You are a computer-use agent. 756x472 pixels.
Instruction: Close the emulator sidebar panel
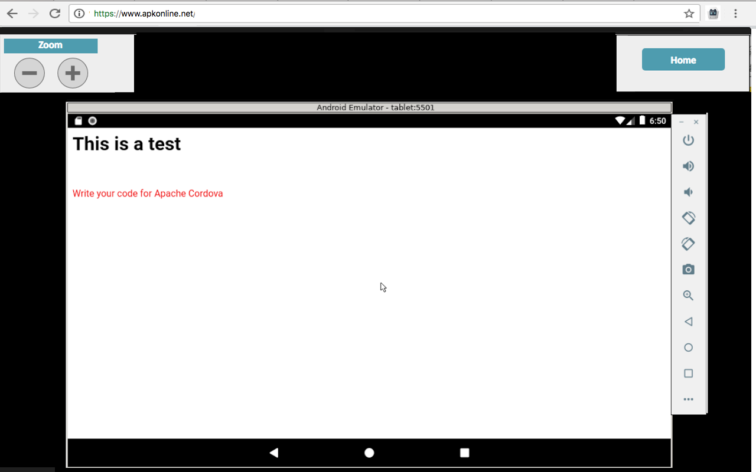696,122
